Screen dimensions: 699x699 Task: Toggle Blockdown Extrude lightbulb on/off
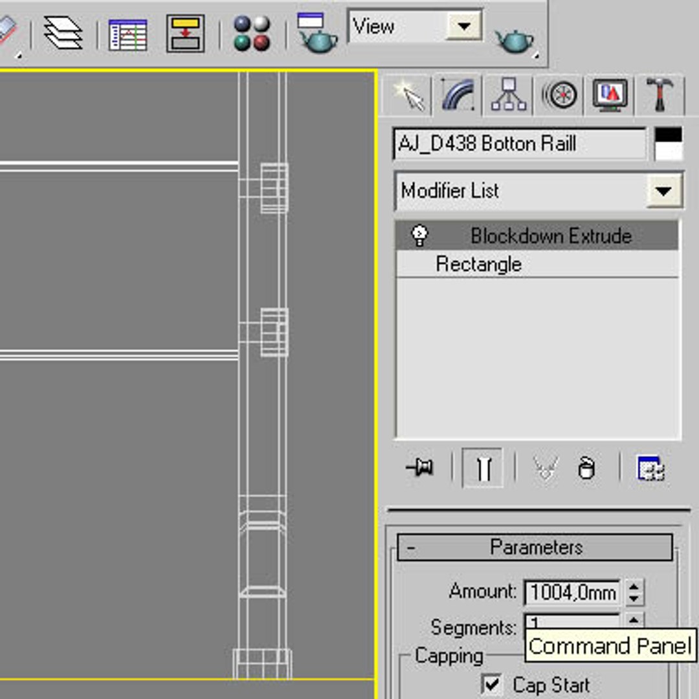click(x=419, y=236)
